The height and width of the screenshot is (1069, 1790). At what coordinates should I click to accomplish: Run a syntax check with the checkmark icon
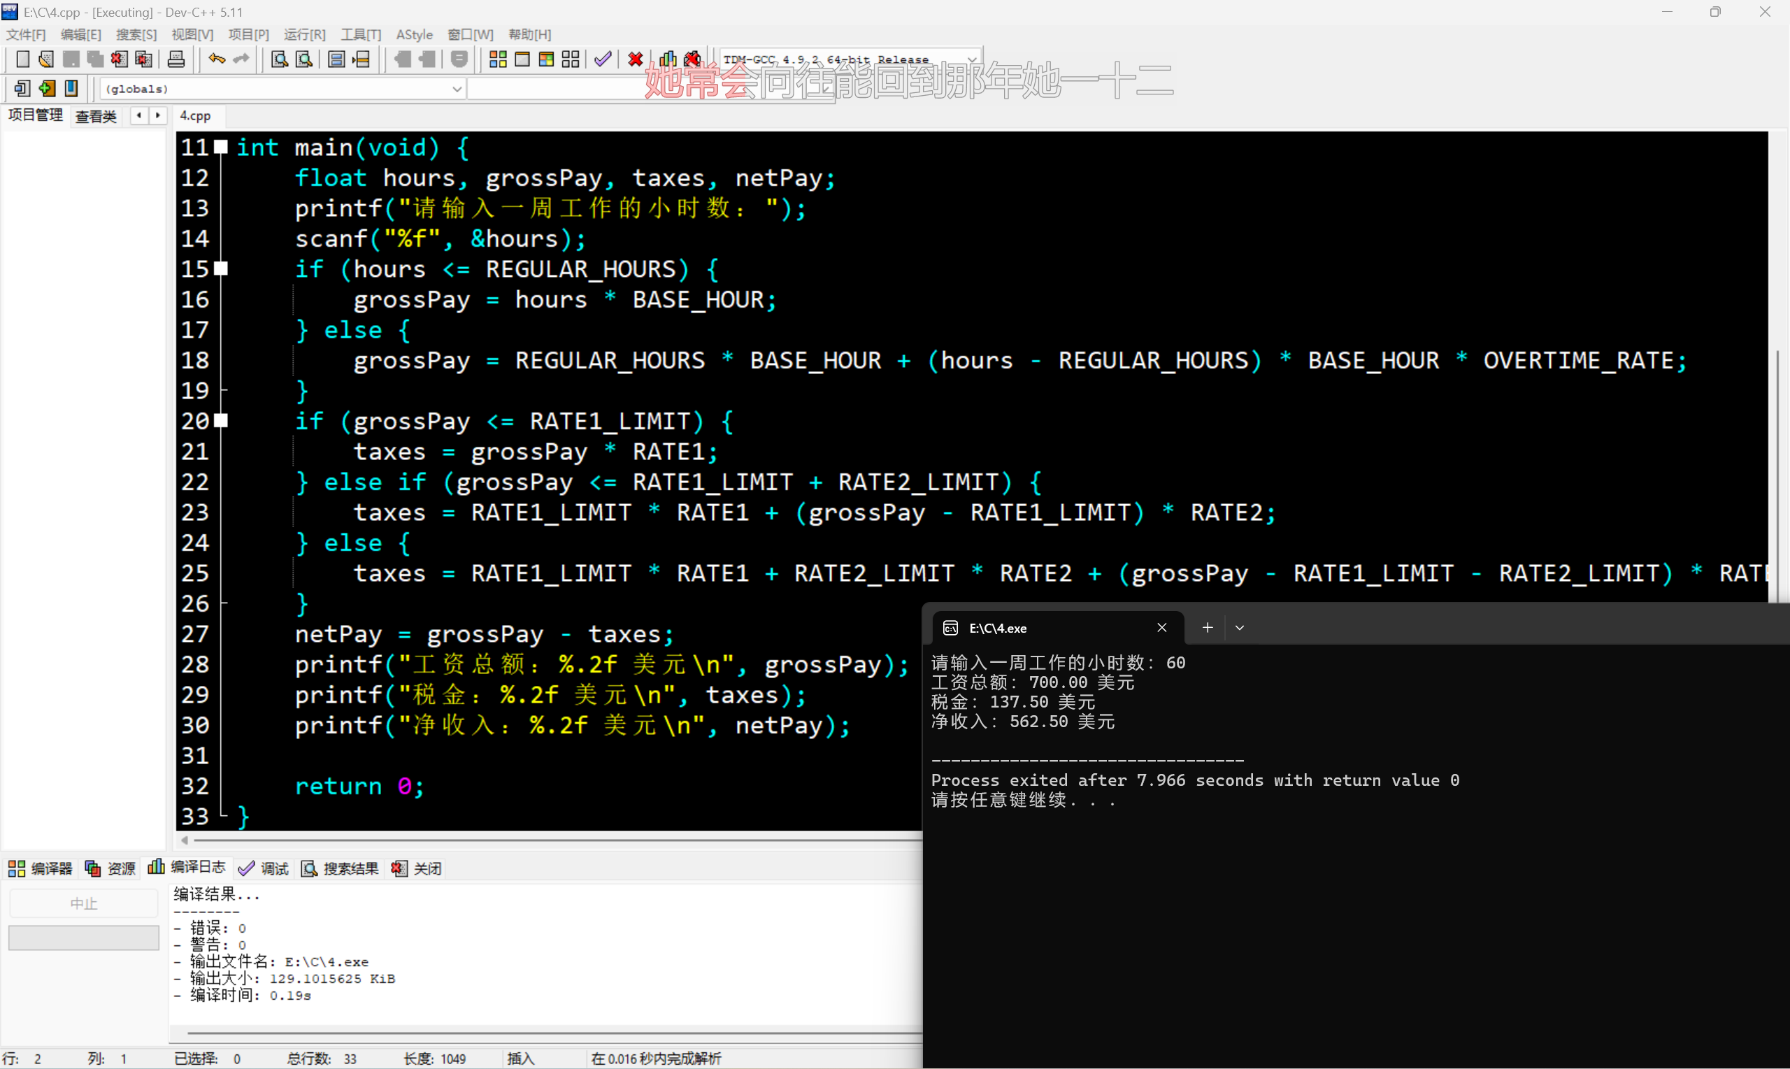click(603, 59)
